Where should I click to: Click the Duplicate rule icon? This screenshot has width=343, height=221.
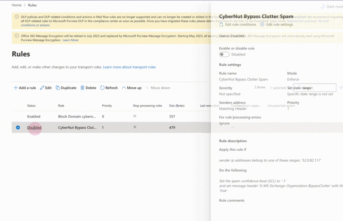click(58, 88)
